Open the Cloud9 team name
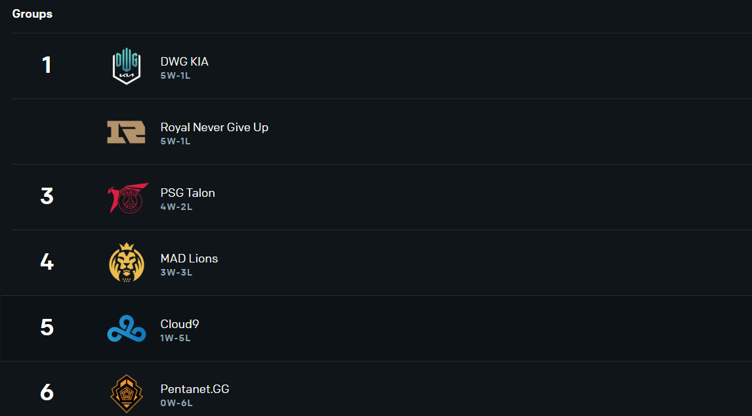The image size is (752, 416). click(x=180, y=324)
